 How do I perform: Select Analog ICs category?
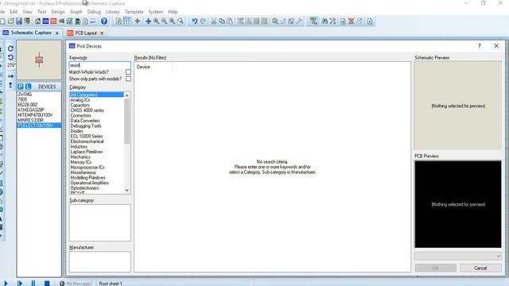click(x=80, y=100)
